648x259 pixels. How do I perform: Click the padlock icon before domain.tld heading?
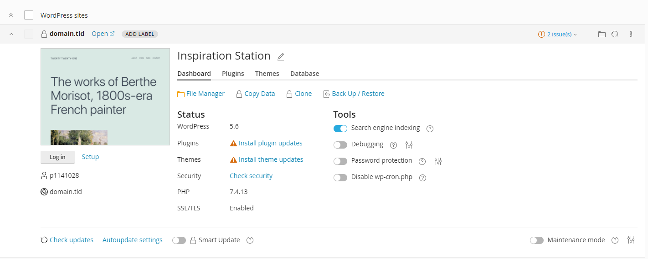(x=44, y=34)
